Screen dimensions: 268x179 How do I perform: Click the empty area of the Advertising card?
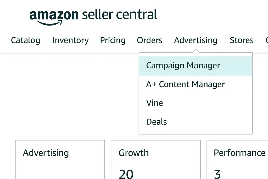click(x=60, y=169)
